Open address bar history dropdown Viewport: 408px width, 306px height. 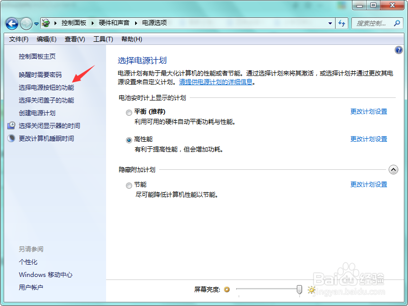click(x=330, y=23)
